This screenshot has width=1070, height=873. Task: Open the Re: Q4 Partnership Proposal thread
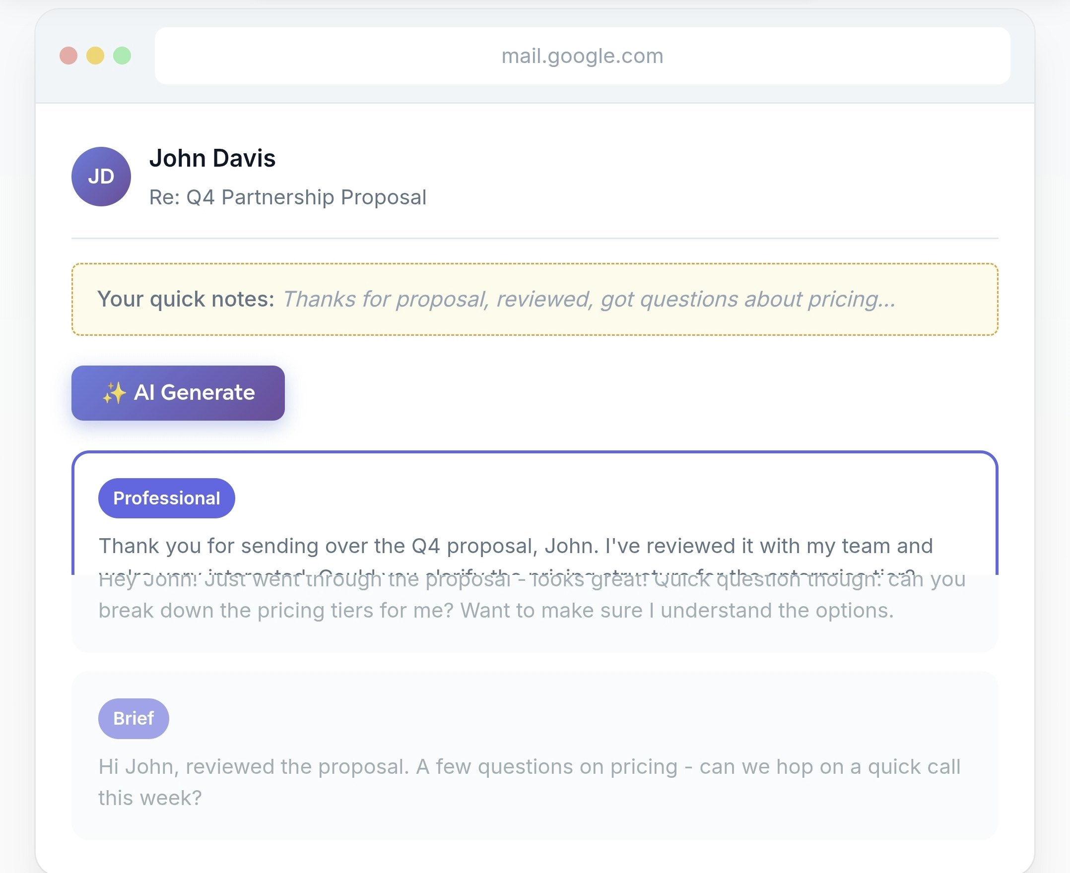[288, 197]
